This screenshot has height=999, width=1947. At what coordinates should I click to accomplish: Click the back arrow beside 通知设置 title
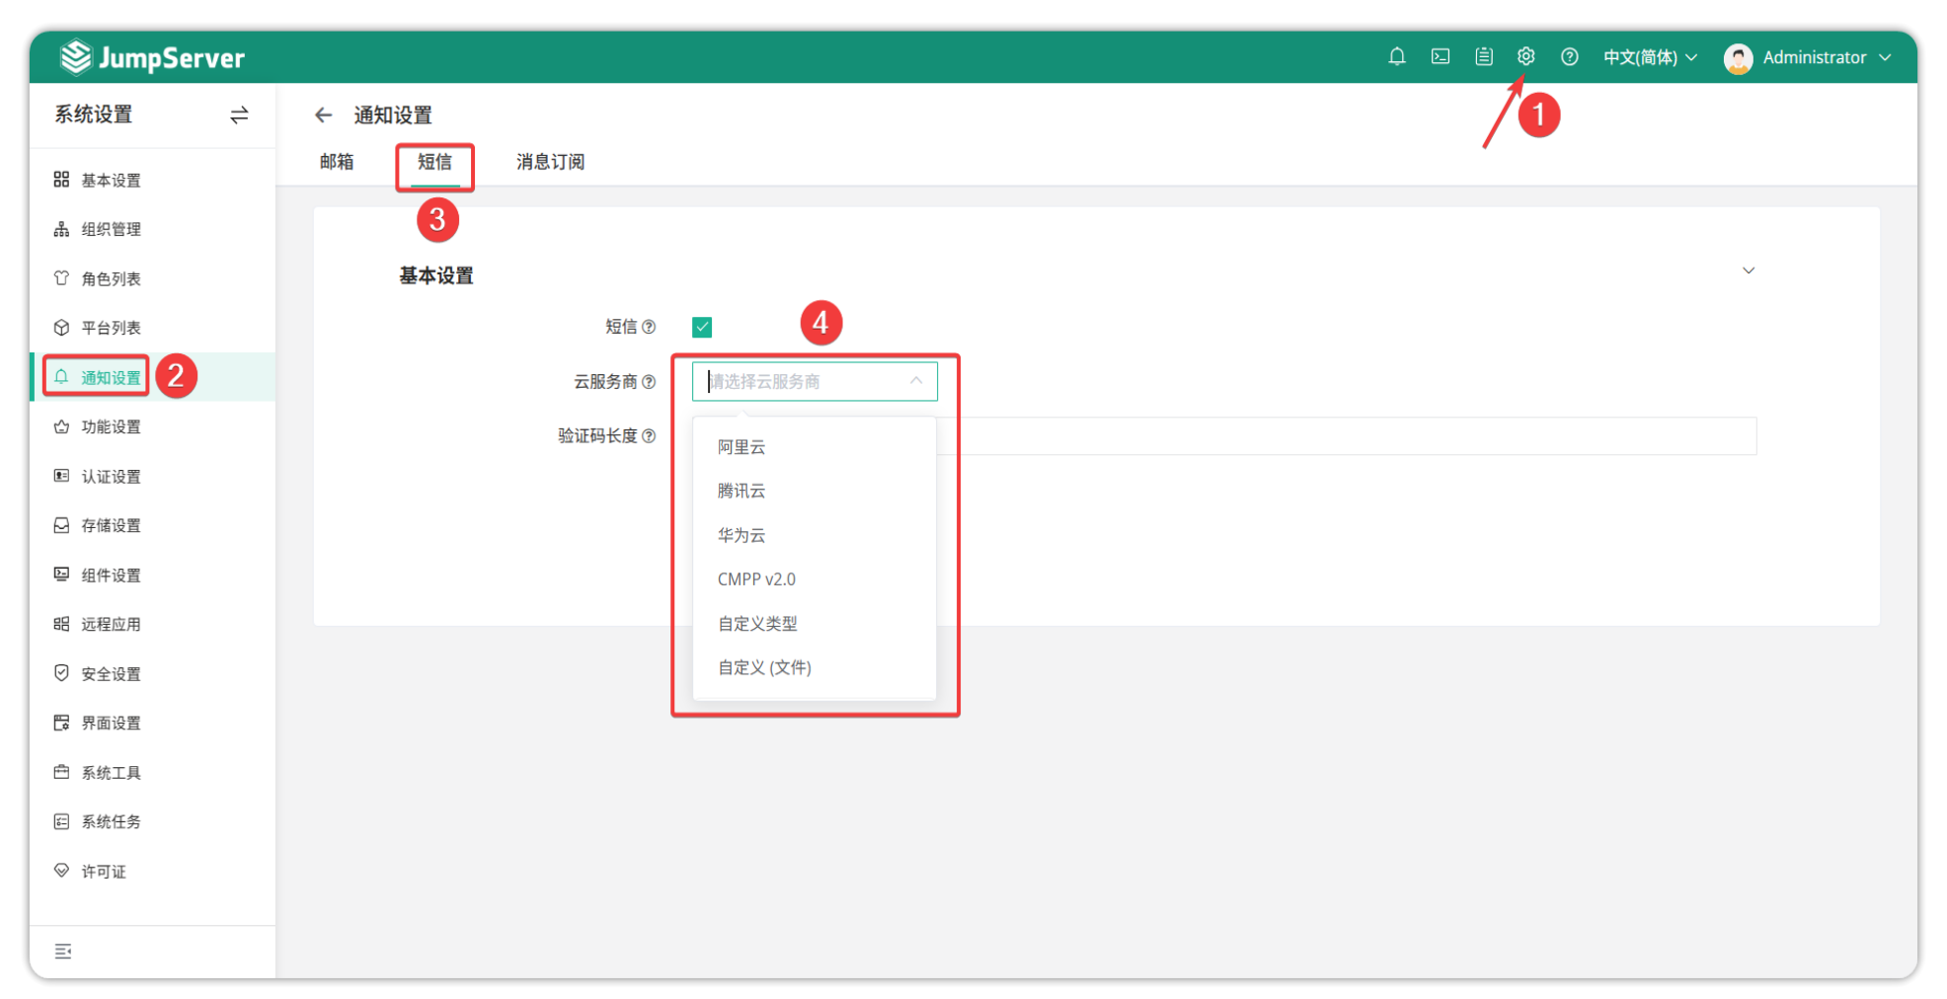coord(323,115)
